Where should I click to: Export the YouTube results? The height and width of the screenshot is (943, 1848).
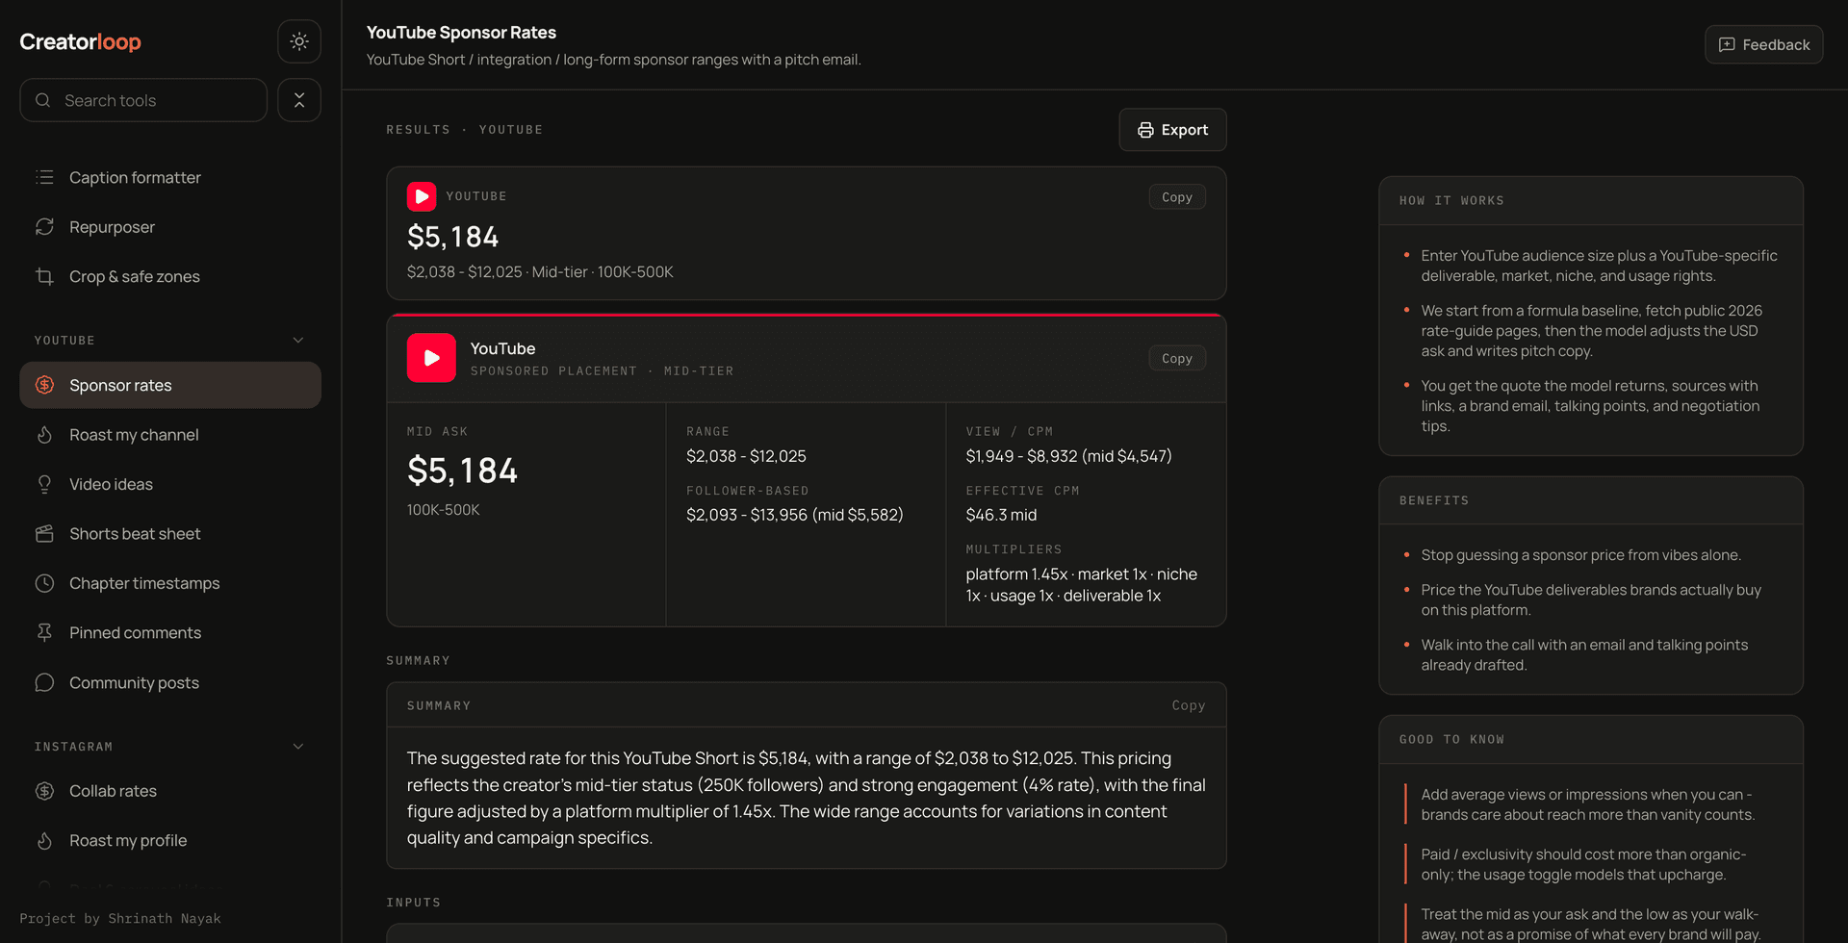click(x=1172, y=130)
